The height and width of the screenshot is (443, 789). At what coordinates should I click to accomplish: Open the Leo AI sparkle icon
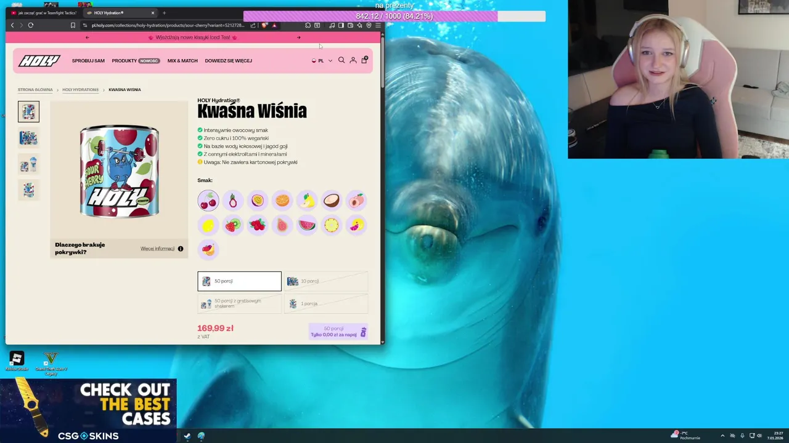click(x=359, y=25)
